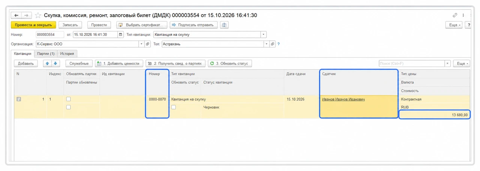The image size is (480, 171).
Task: Click the icon button after Подписать отправить
Action: click(224, 25)
